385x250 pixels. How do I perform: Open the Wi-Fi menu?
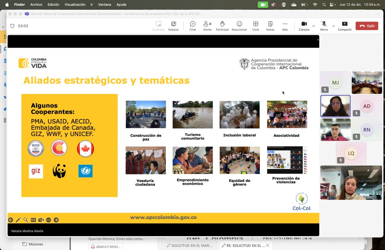(315, 4)
